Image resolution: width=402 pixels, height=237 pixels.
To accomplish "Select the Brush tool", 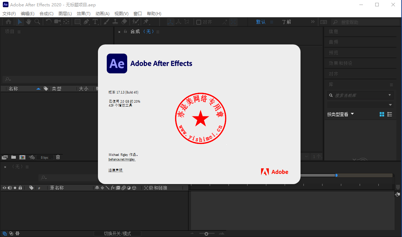I will click(106, 22).
